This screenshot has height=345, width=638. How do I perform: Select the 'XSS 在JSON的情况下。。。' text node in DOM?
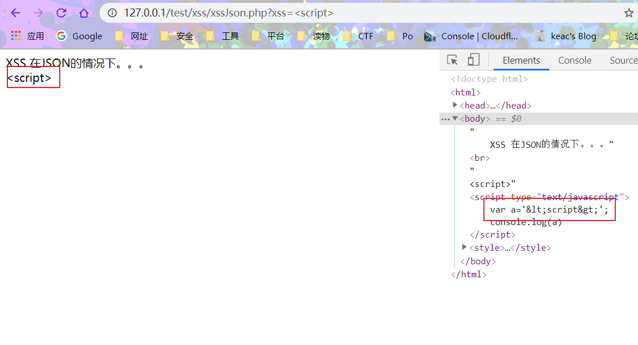coord(552,144)
